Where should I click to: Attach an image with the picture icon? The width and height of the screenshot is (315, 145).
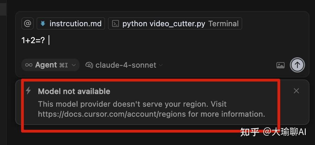click(281, 65)
